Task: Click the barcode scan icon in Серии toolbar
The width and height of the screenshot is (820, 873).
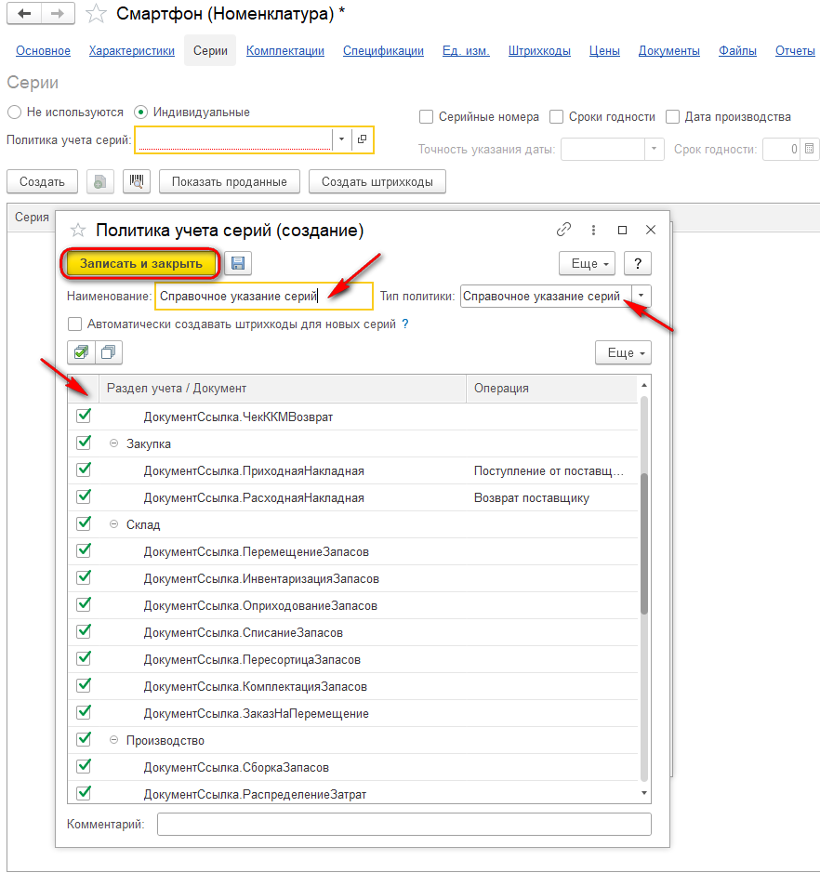Action: coord(137,181)
